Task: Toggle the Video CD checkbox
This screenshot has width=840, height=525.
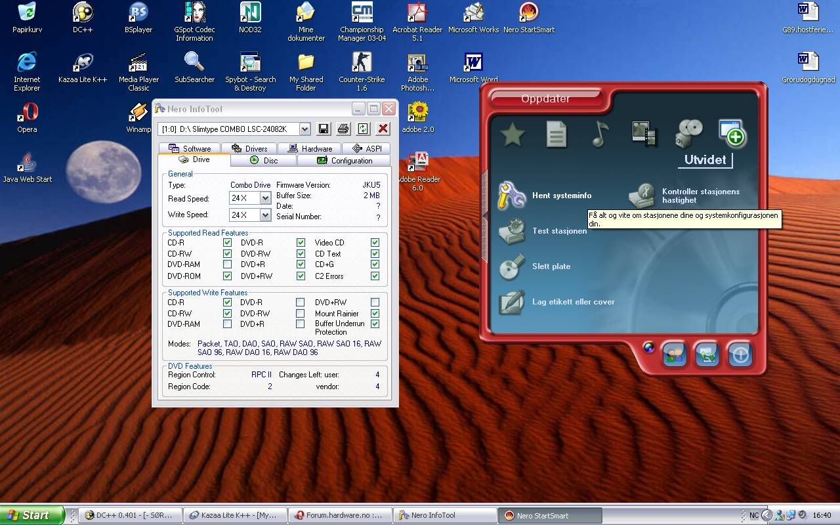Action: [375, 243]
